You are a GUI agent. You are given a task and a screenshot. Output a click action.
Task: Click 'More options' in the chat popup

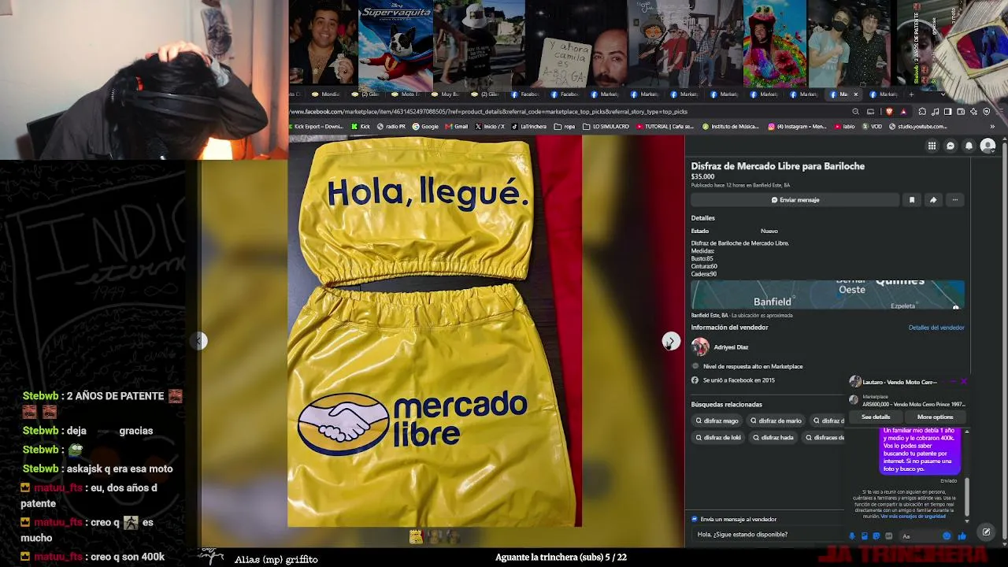(x=935, y=417)
